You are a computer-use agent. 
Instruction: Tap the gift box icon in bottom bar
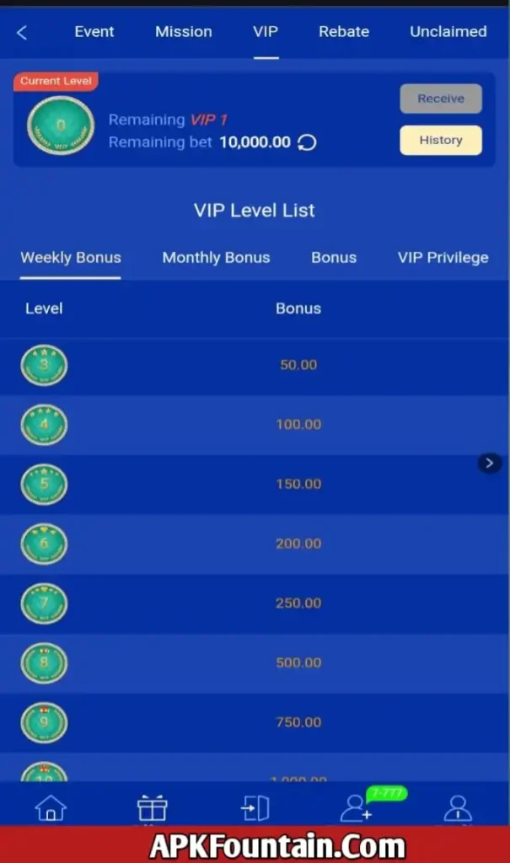pos(153,808)
